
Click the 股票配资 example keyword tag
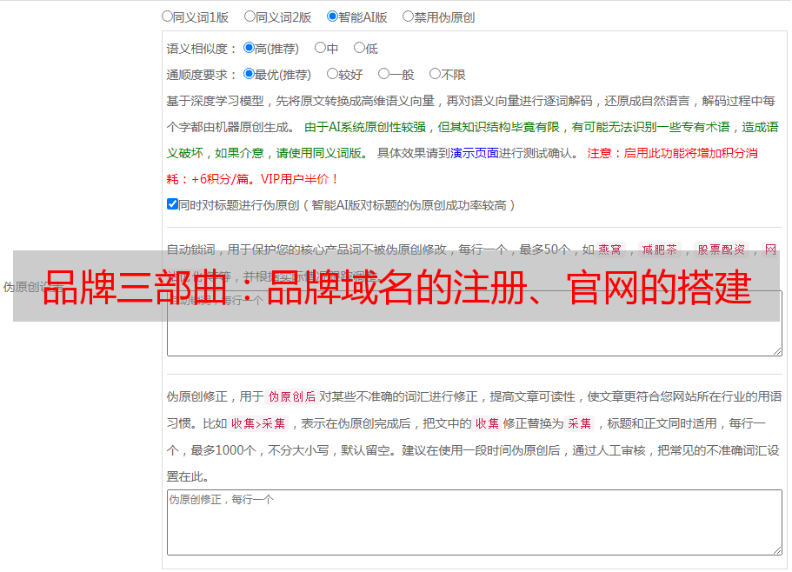point(721,249)
